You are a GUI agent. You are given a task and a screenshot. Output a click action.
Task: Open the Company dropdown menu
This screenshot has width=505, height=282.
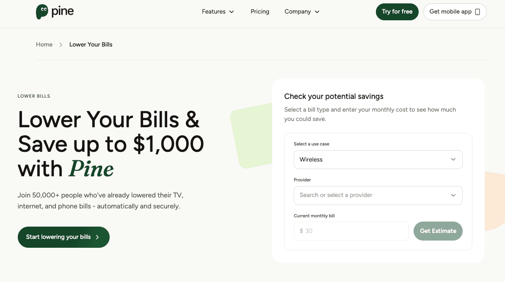[302, 11]
